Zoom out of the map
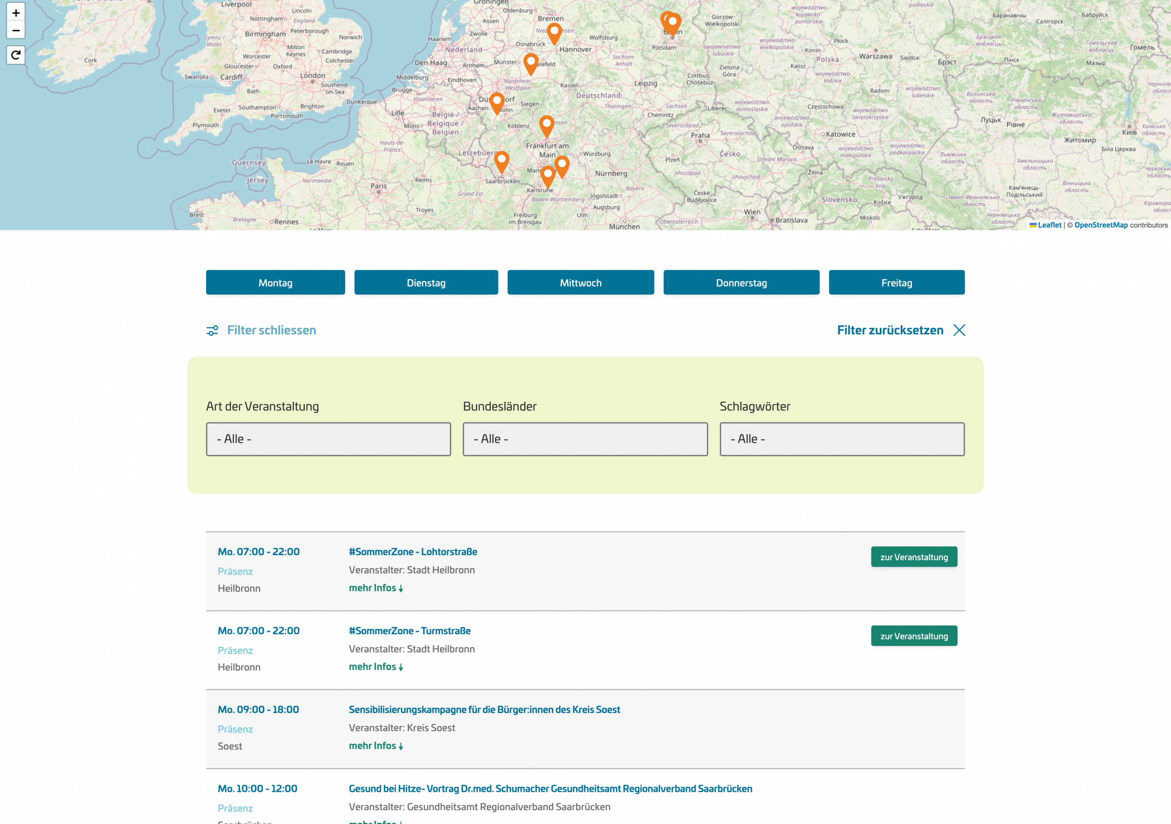The image size is (1171, 824). click(16, 30)
